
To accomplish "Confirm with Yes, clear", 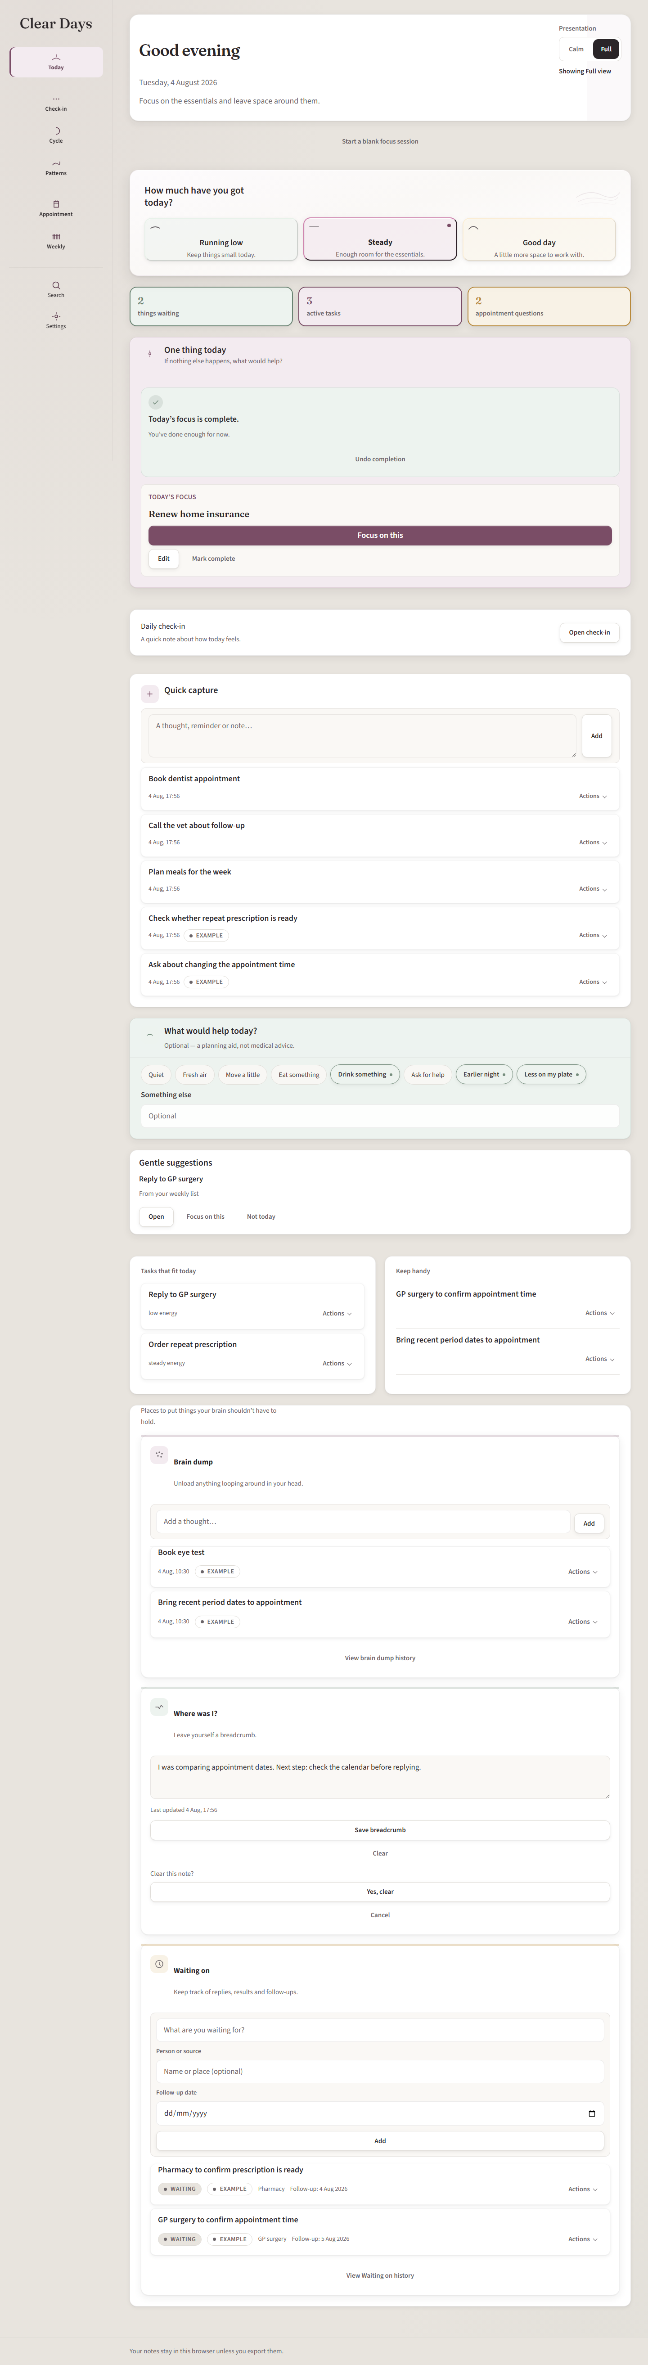I will point(380,1891).
